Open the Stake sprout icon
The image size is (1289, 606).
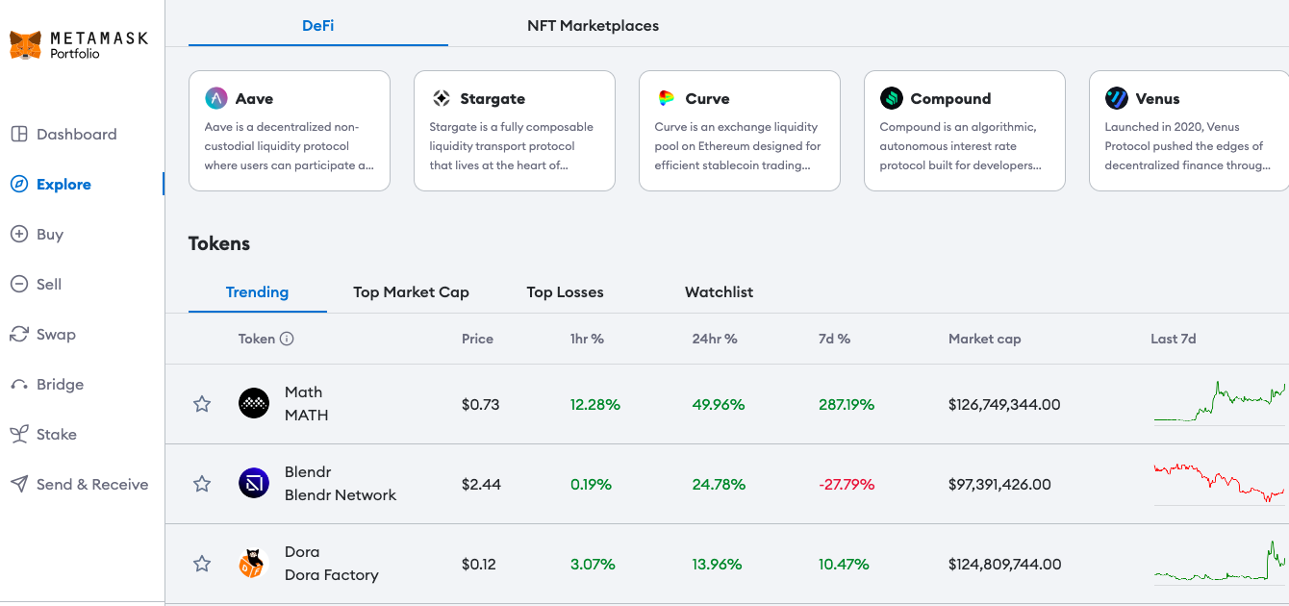(x=19, y=434)
